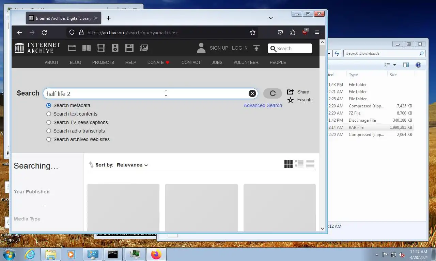Bookmark this page with star icon

pos(253,33)
